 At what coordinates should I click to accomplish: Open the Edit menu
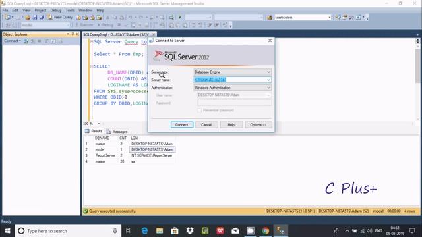click(15, 11)
